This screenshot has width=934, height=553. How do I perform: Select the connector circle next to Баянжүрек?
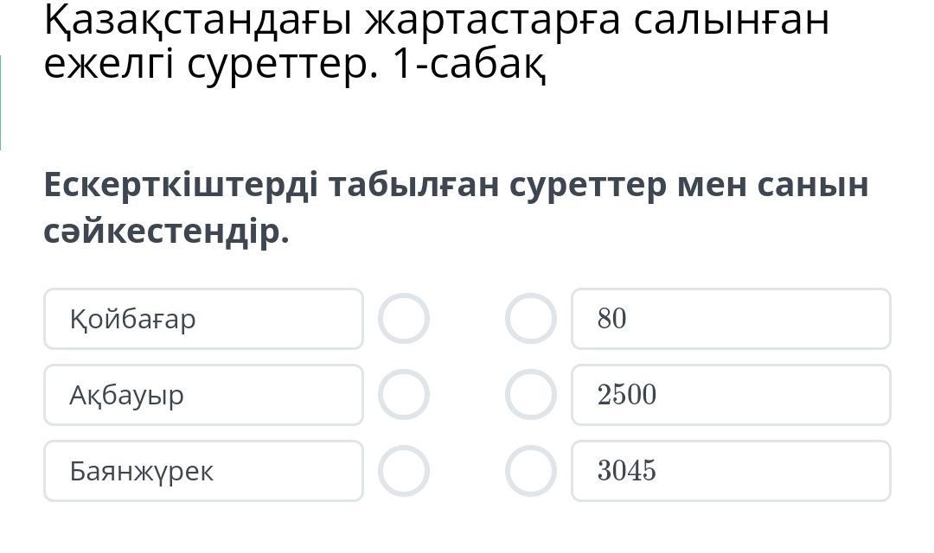click(403, 471)
